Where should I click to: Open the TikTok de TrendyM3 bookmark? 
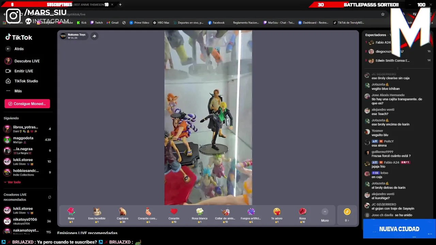coord(348,23)
